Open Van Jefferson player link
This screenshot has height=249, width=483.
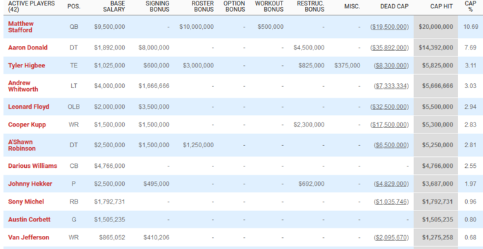28,237
